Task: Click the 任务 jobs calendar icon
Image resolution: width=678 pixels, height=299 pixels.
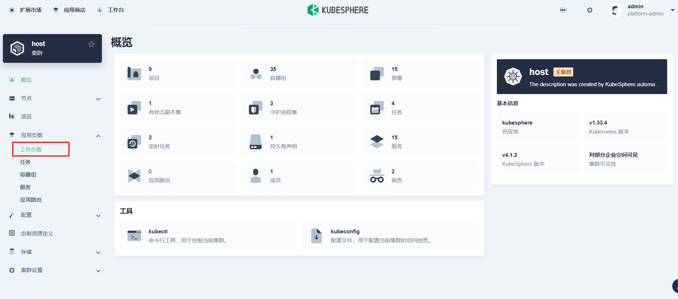Action: [377, 108]
